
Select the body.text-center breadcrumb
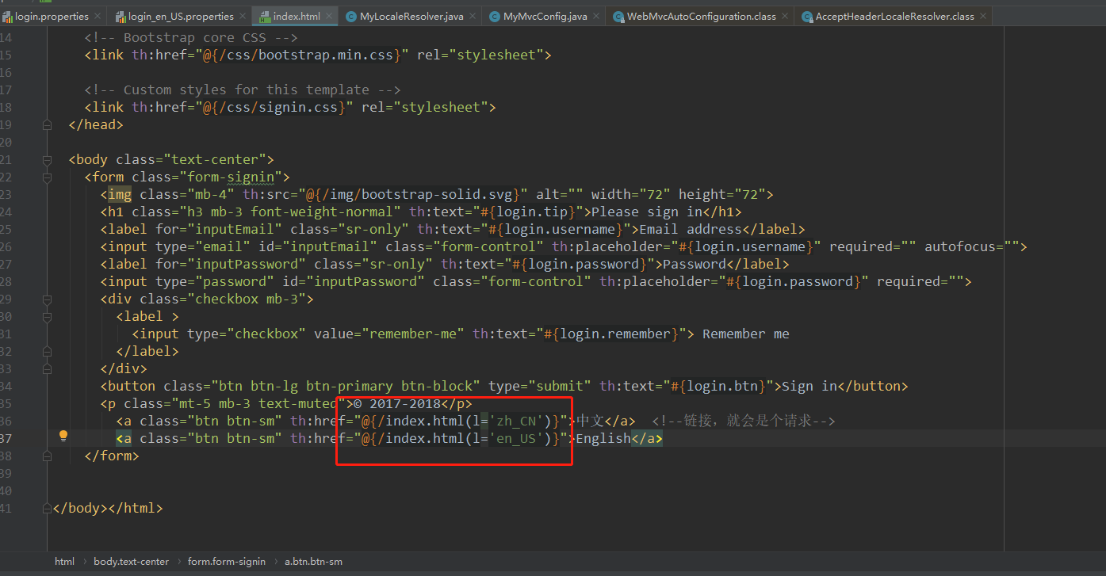coord(131,561)
